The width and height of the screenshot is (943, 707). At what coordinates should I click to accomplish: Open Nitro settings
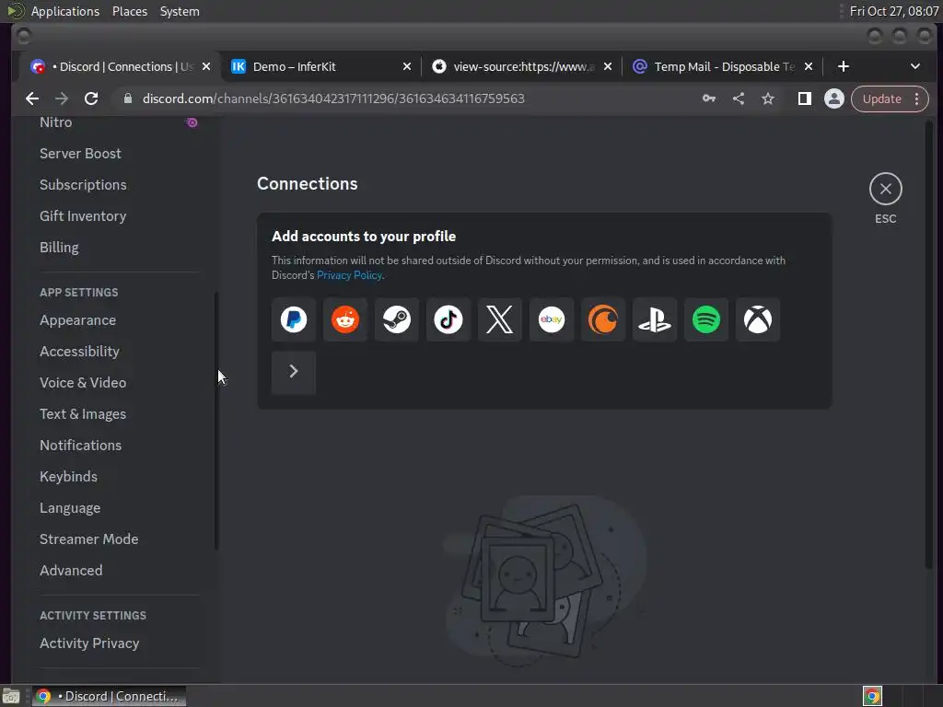[119, 122]
